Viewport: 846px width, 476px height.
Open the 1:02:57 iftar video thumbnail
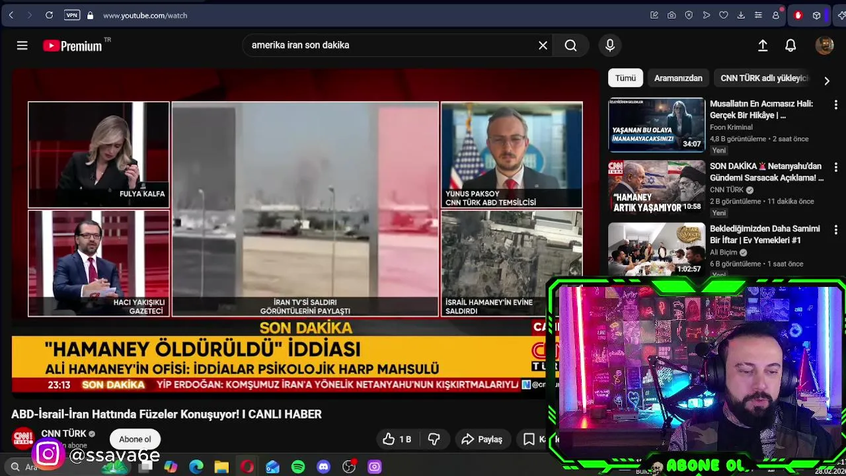[x=656, y=249]
